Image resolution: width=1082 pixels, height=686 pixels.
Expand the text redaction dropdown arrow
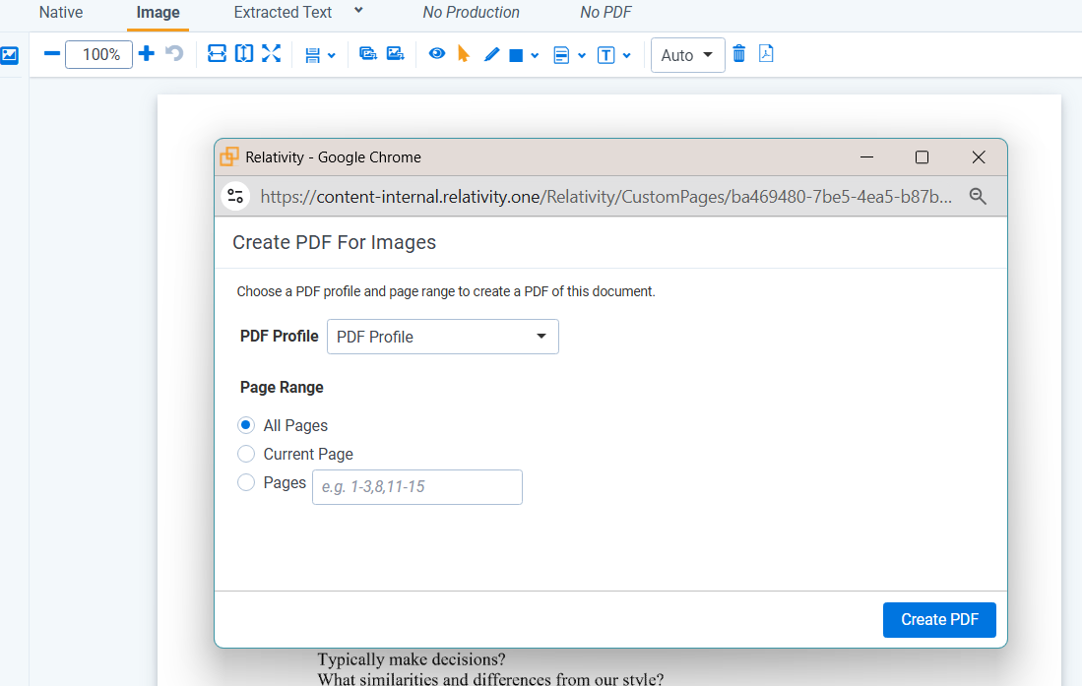pyautogui.click(x=626, y=56)
